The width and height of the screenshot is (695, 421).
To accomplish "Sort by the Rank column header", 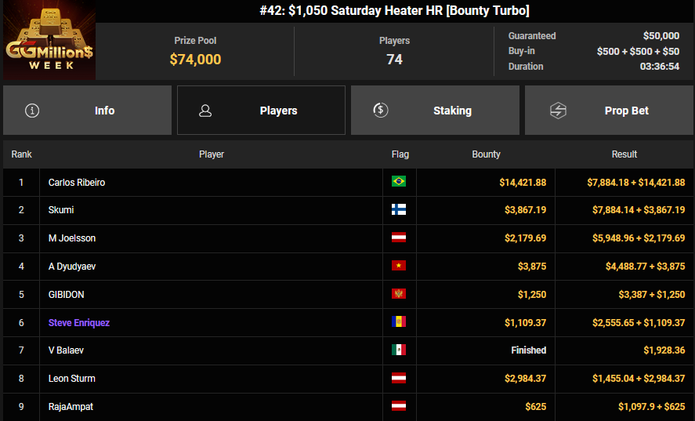I will (21, 154).
